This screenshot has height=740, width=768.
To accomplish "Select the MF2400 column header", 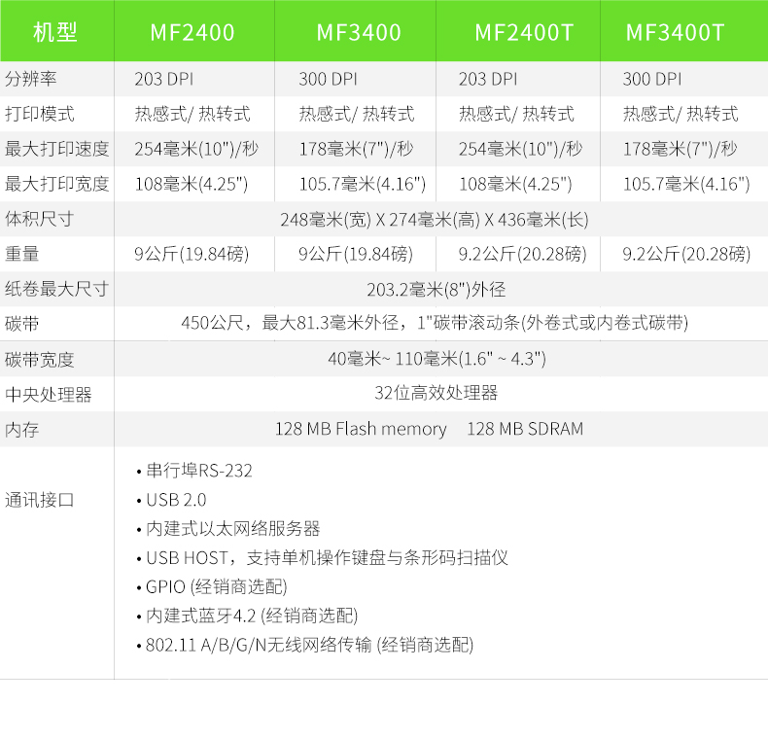I will [x=192, y=33].
